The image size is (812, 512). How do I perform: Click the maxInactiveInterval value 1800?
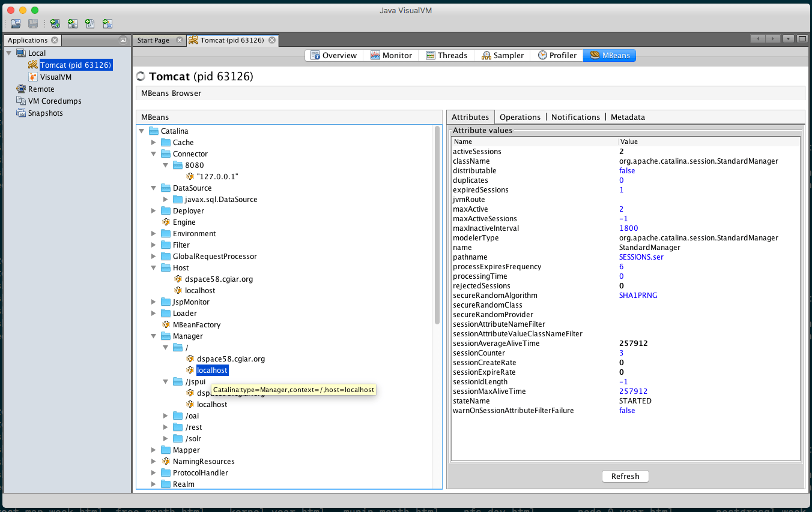click(x=629, y=228)
